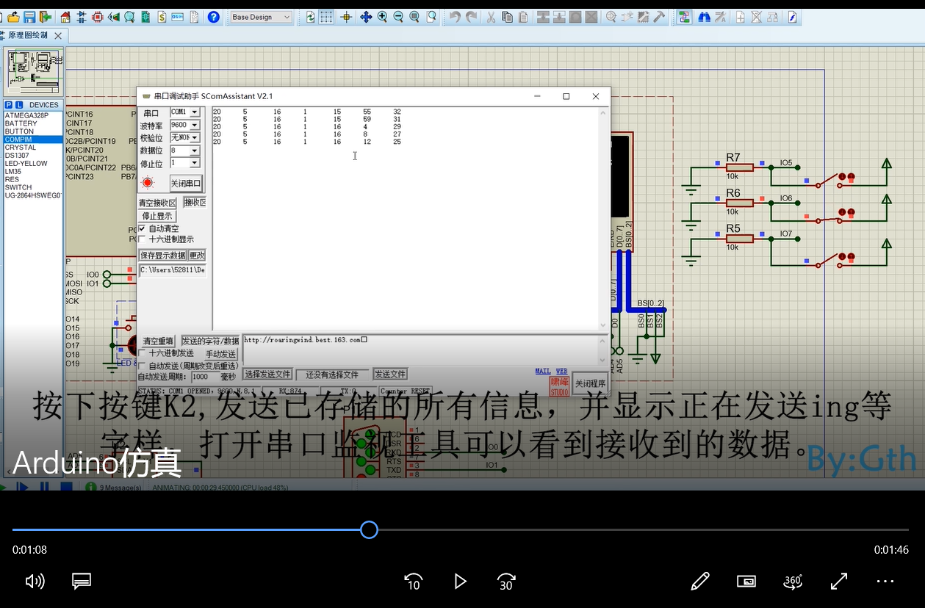Image resolution: width=925 pixels, height=608 pixels.
Task: Click the 停止显示 button
Action: click(157, 216)
